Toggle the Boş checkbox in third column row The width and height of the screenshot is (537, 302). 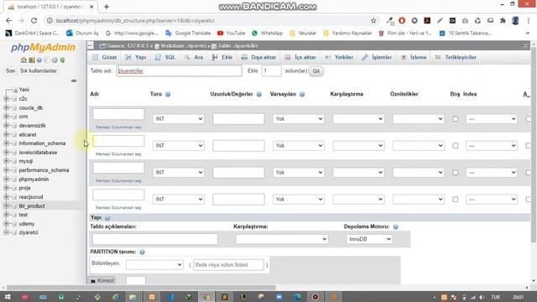(x=455, y=173)
